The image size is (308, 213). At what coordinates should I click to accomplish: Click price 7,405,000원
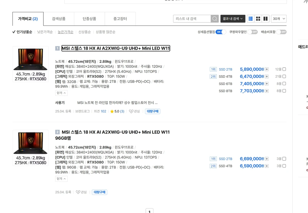pyautogui.click(x=252, y=84)
